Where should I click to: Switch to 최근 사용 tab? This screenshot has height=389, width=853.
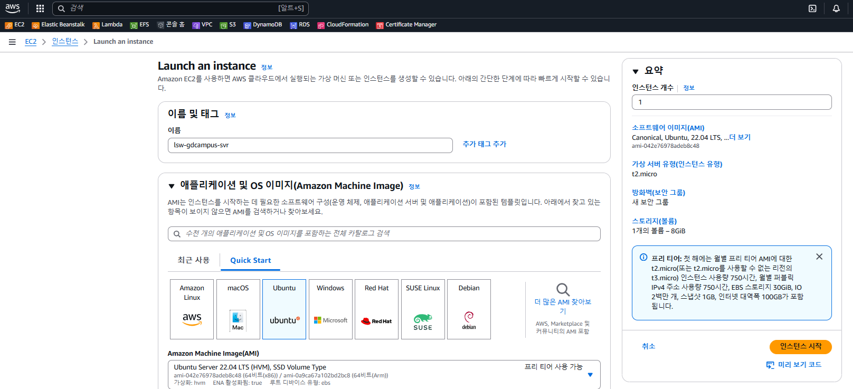pos(194,260)
